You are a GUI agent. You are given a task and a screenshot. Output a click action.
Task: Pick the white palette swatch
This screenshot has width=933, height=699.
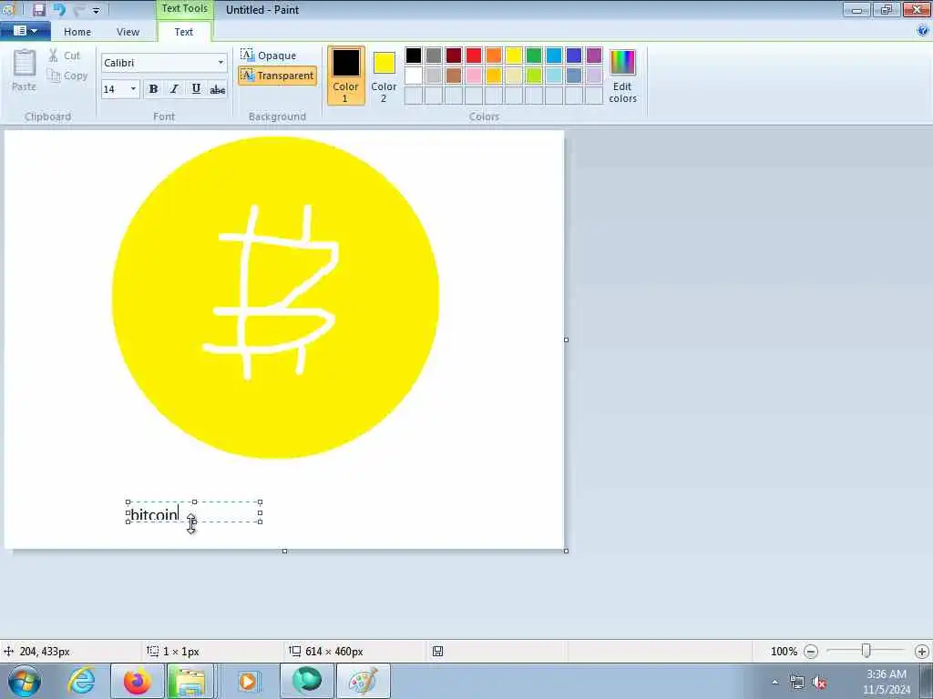(414, 76)
